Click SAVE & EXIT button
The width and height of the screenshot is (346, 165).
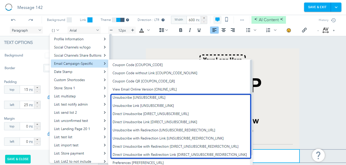coord(317,7)
